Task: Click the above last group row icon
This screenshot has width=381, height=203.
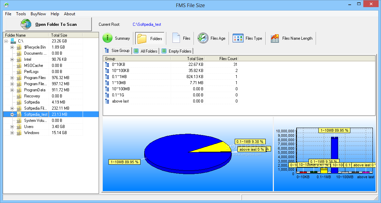Action: click(x=107, y=101)
